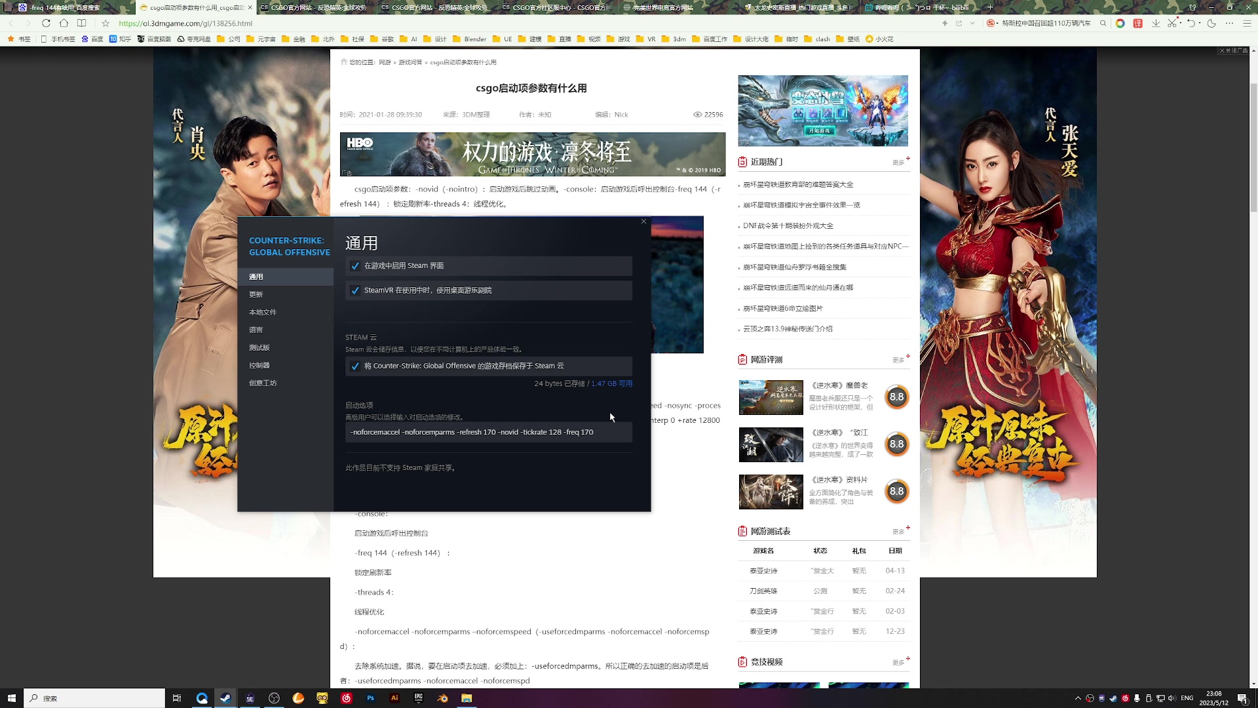
Task: Open '云顶之弈13.9神秘传送门介绍' article
Action: point(788,329)
